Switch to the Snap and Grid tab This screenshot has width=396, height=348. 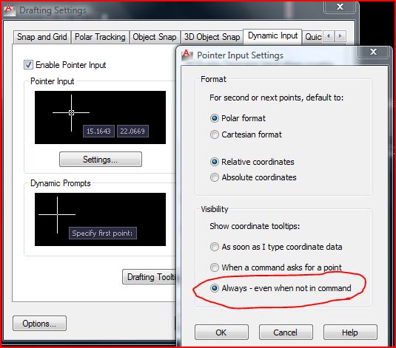click(x=42, y=37)
